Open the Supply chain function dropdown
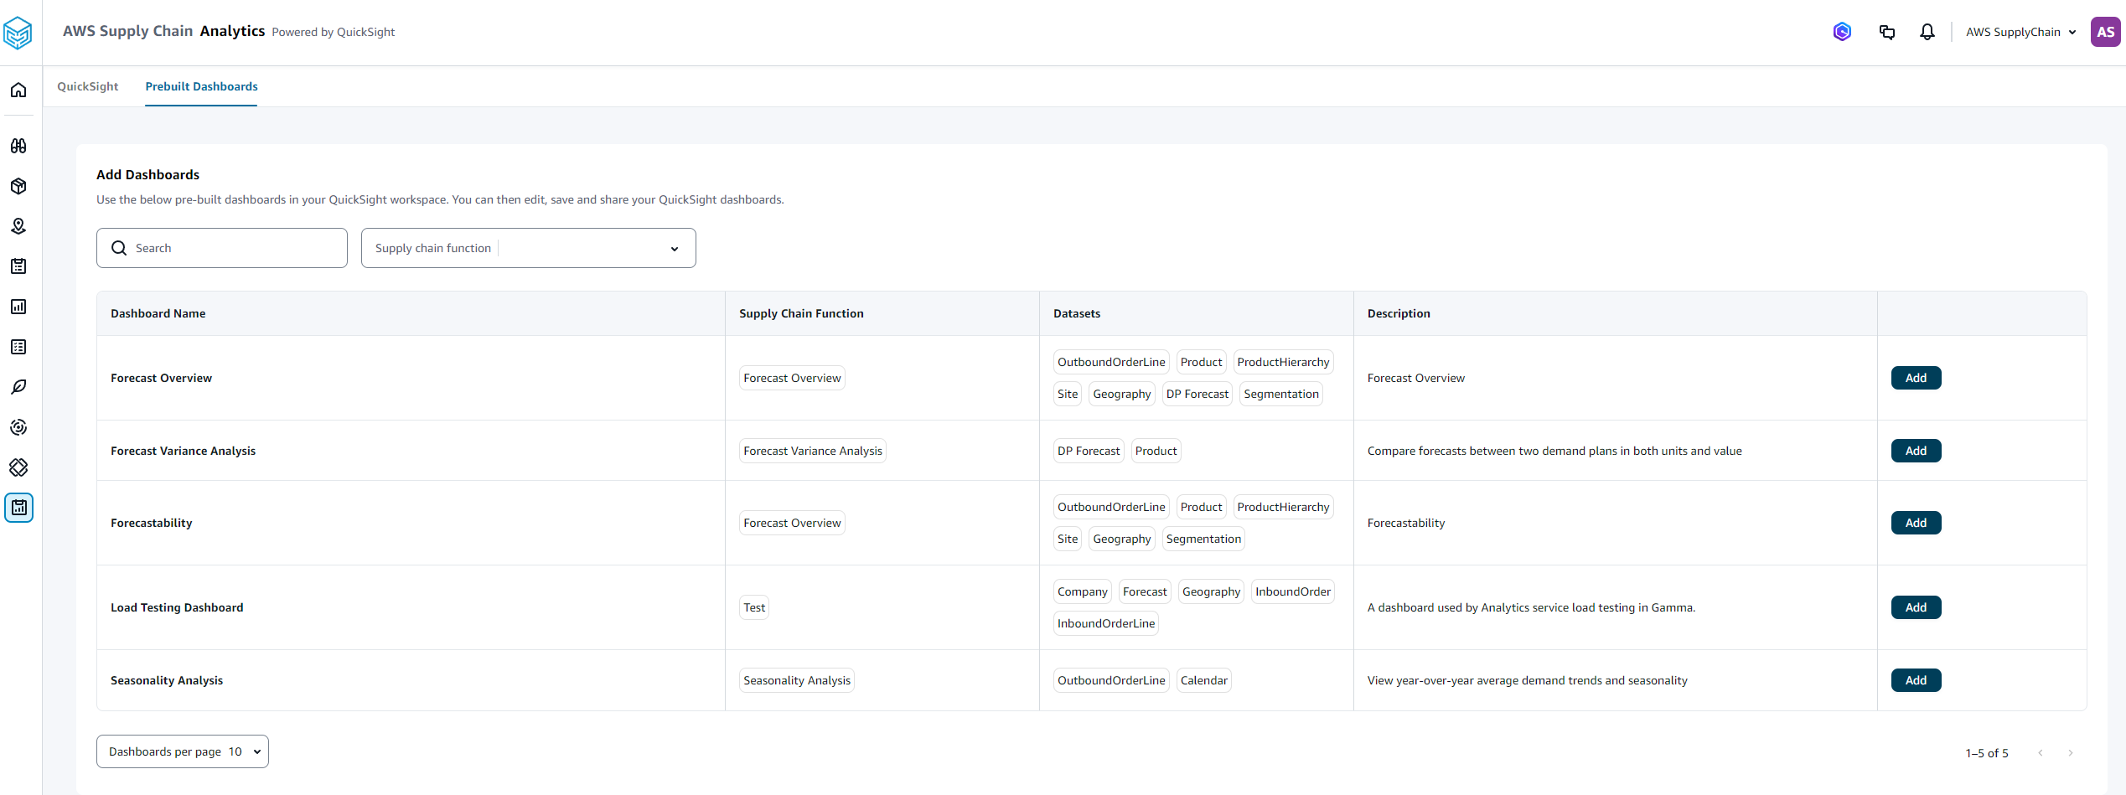This screenshot has height=795, width=2126. tap(528, 248)
